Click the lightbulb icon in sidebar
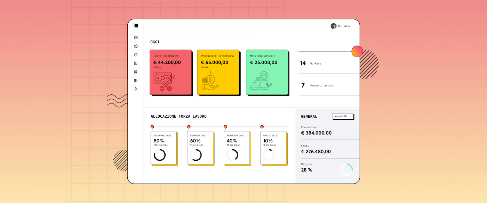The image size is (487, 203). coord(136,89)
